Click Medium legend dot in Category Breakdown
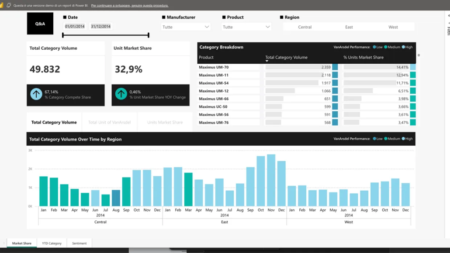 386,47
